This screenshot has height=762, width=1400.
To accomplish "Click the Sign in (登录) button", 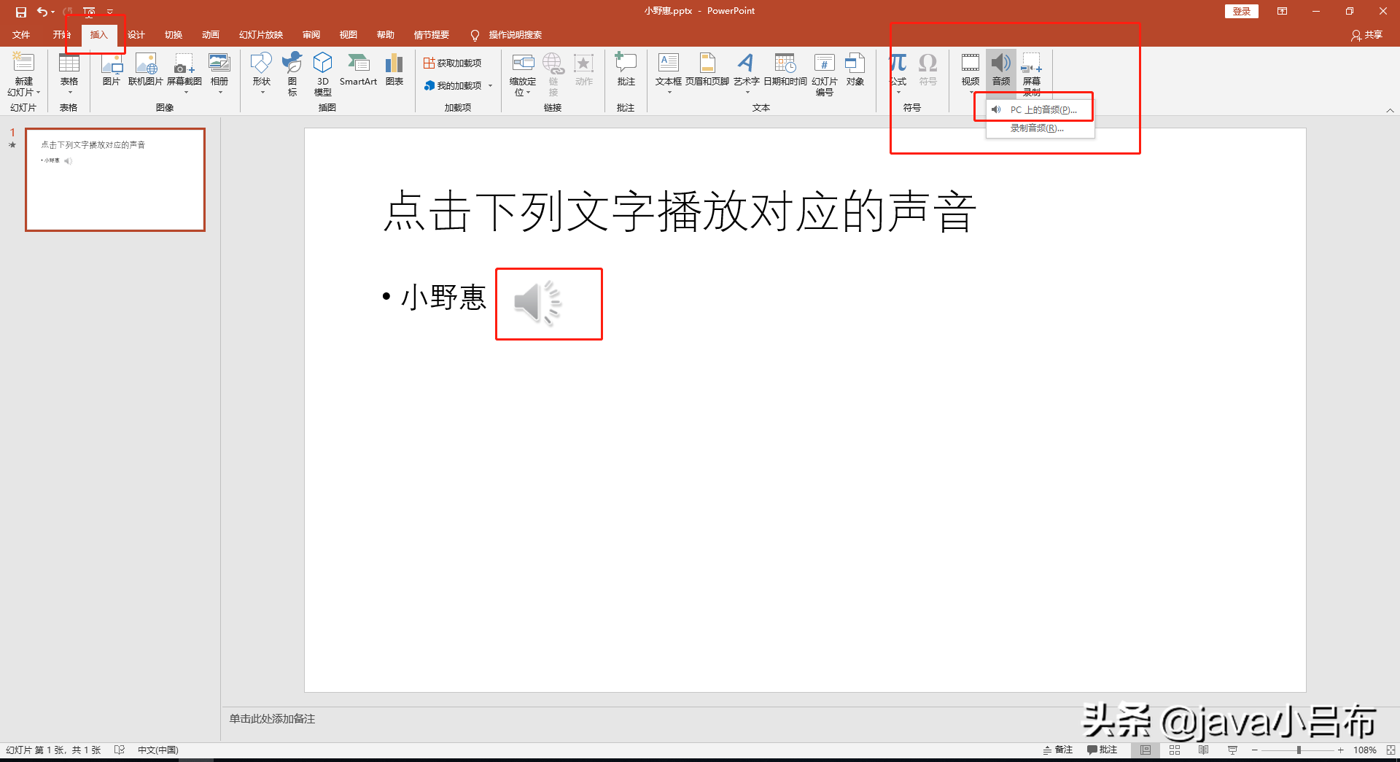I will point(1242,12).
